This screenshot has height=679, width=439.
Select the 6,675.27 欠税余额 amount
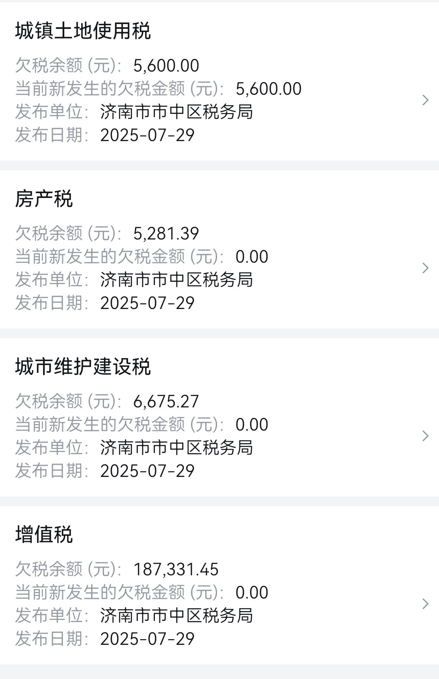pyautogui.click(x=166, y=401)
